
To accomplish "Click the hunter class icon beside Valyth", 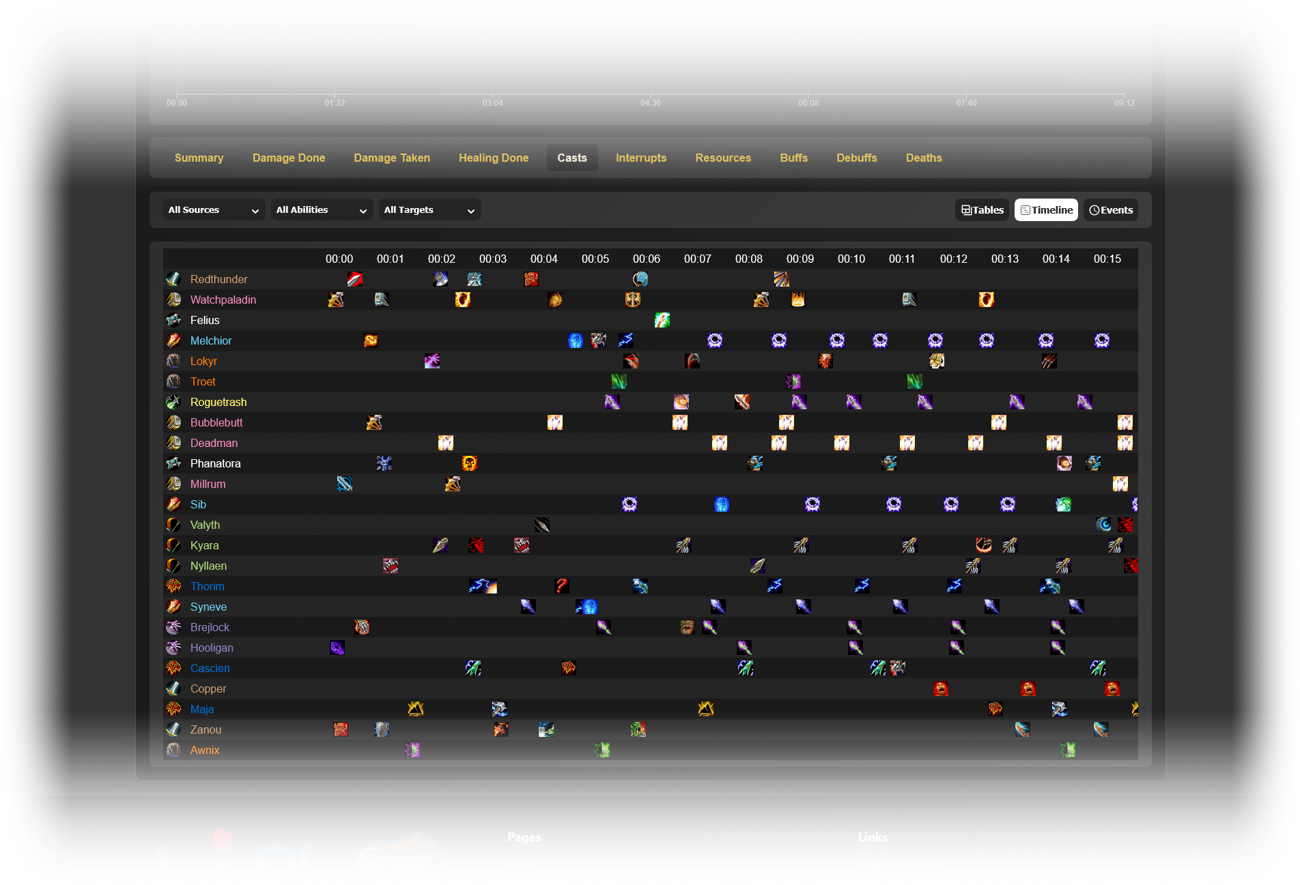I will [x=173, y=525].
